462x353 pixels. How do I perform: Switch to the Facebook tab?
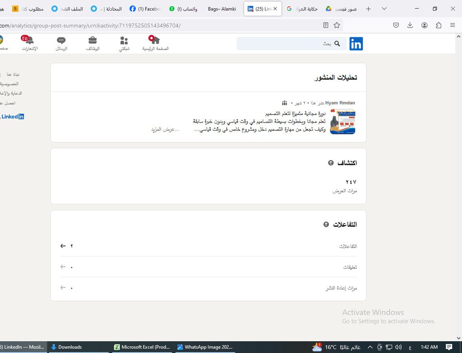click(145, 9)
